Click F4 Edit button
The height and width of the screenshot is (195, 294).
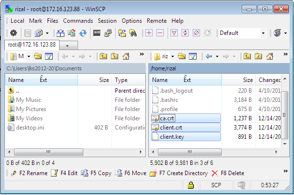(x=64, y=173)
